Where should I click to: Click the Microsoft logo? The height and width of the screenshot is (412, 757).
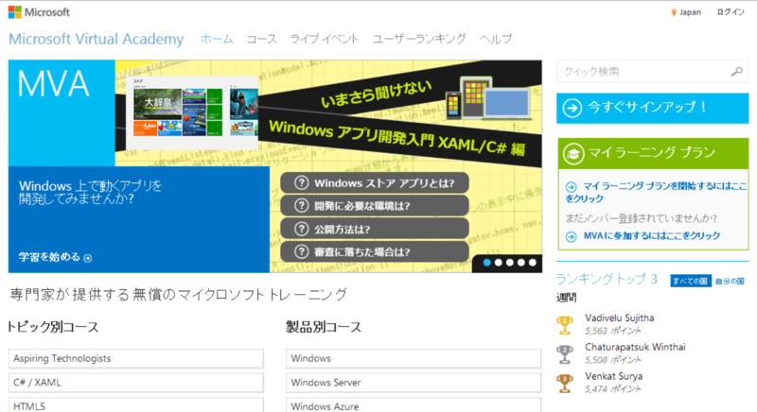click(39, 12)
